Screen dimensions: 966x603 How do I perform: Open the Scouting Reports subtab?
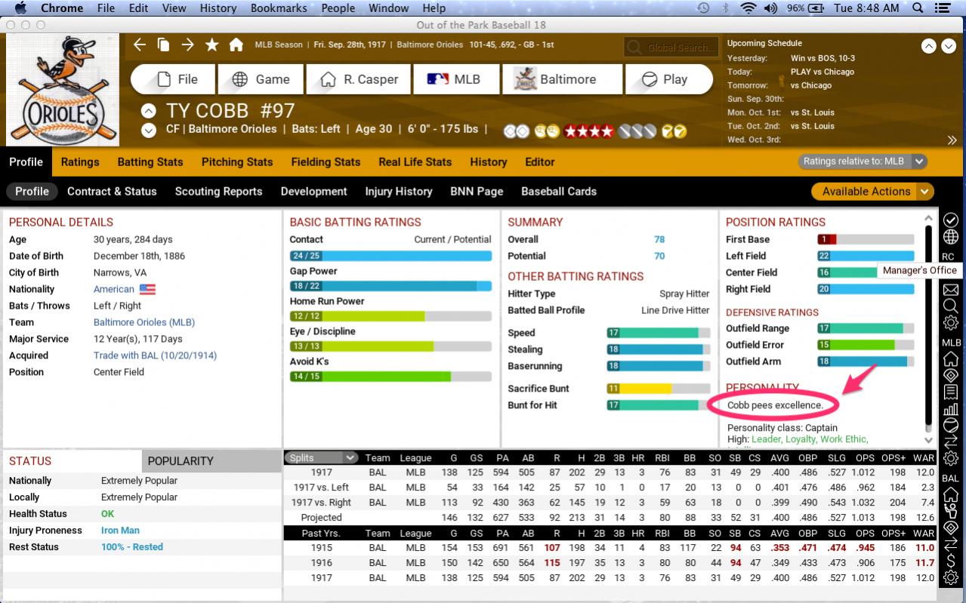tap(218, 192)
